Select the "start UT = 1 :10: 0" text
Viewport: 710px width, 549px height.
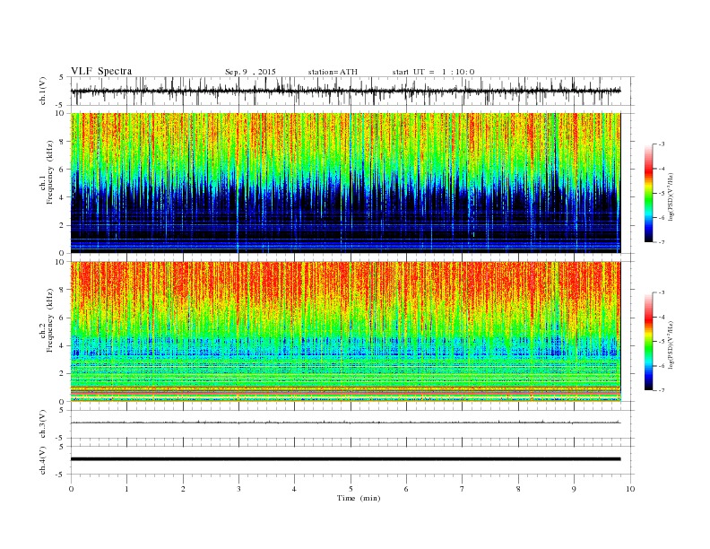(x=433, y=72)
